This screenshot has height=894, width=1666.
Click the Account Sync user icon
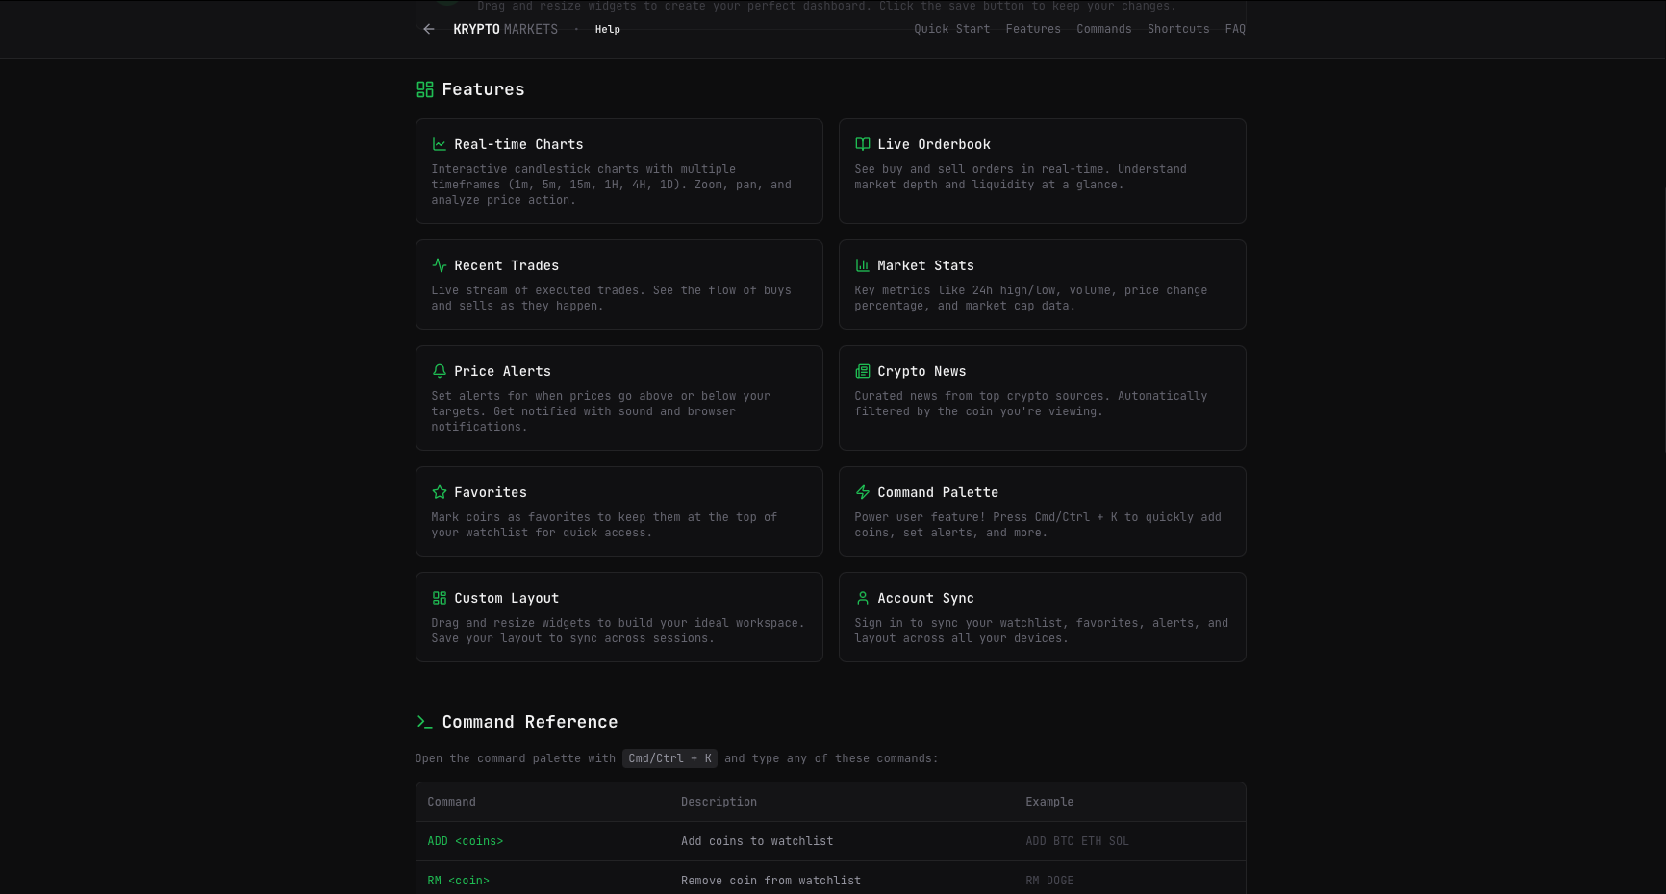point(863,598)
